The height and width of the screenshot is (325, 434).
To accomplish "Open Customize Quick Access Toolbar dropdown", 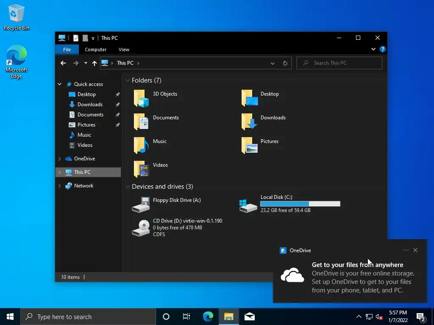I will coord(93,38).
